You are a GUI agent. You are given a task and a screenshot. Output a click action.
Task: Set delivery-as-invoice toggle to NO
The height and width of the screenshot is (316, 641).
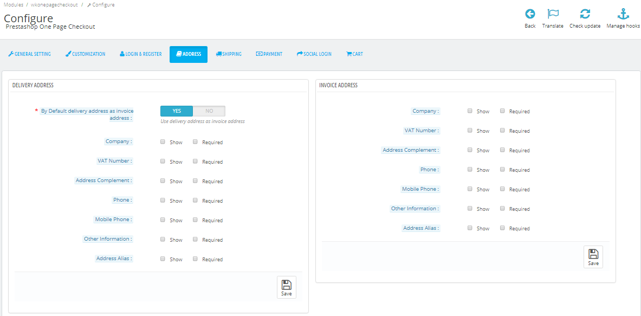click(209, 111)
